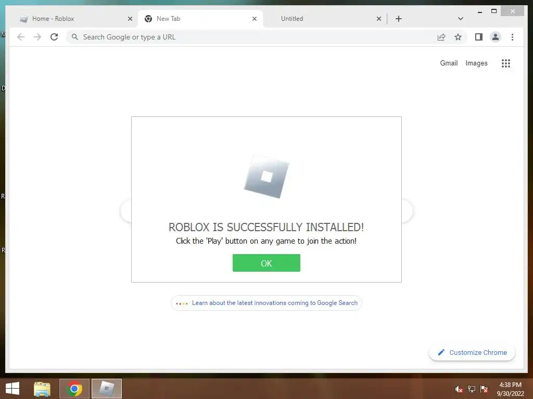Reload the page
This screenshot has height=399, width=533.
(x=54, y=37)
